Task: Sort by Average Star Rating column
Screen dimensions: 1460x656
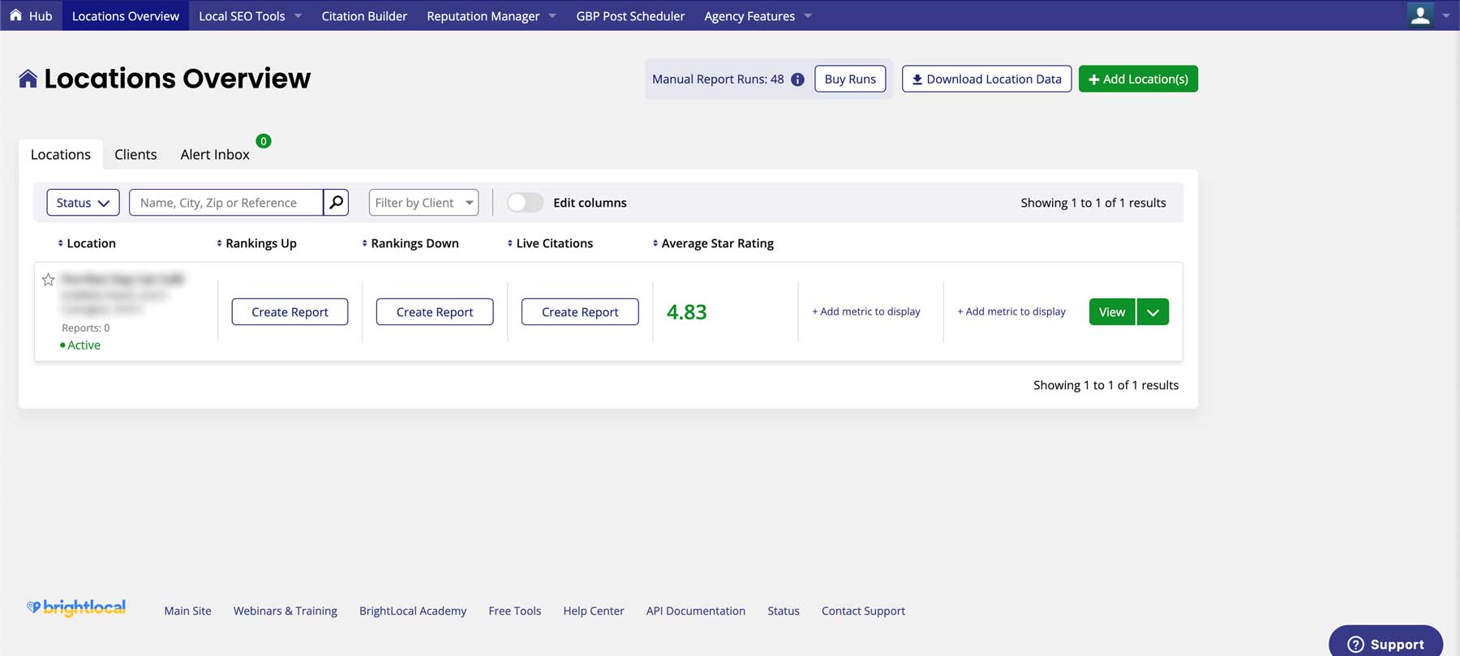Action: coord(655,243)
